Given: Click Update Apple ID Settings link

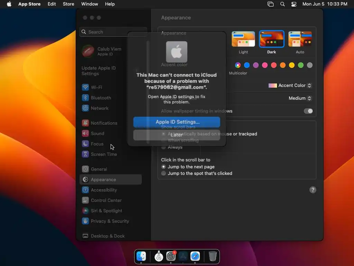Looking at the screenshot, I should click(99, 71).
